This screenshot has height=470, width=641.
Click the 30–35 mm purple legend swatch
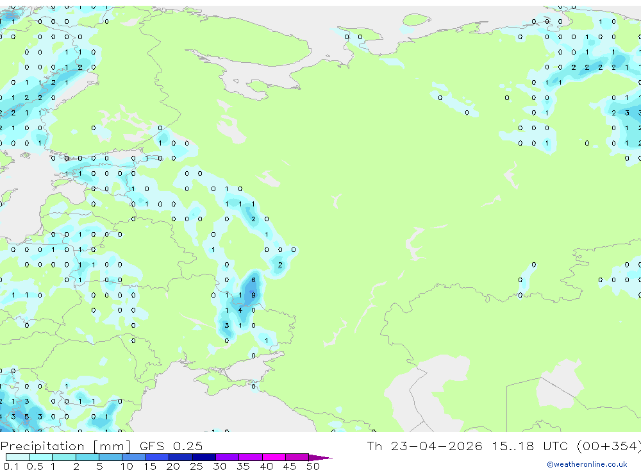point(228,457)
